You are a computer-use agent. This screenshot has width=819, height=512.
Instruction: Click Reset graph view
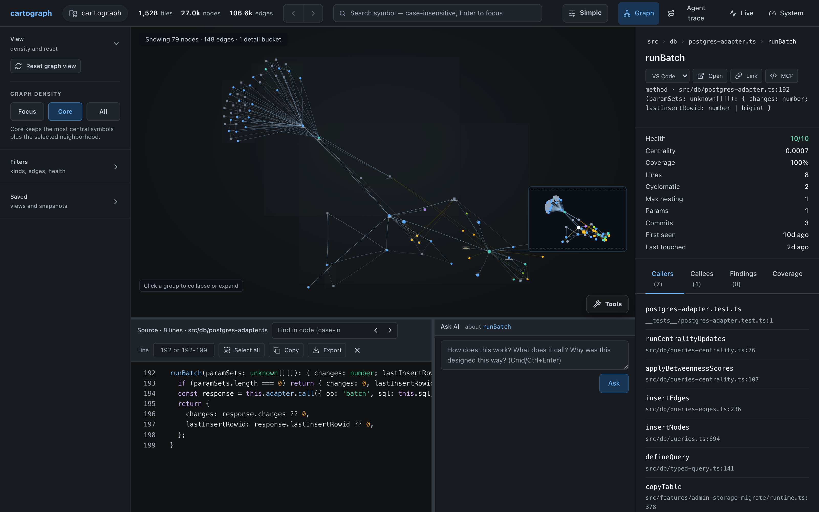point(45,66)
